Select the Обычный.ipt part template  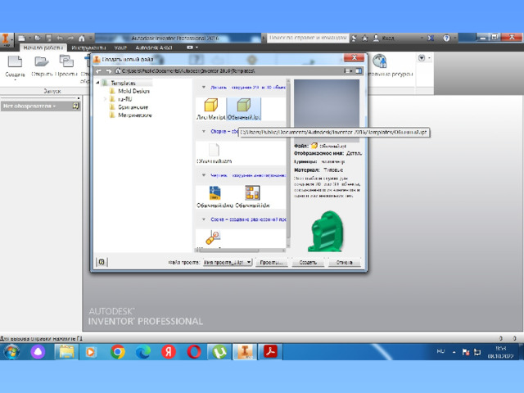(x=242, y=106)
